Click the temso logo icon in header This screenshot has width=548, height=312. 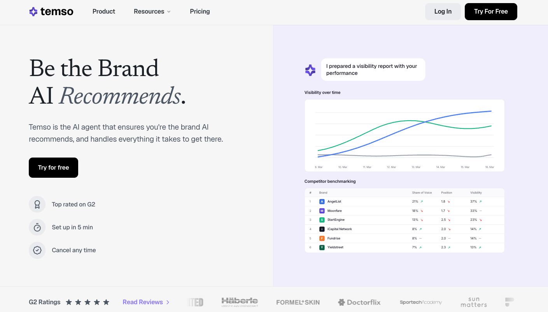[33, 12]
